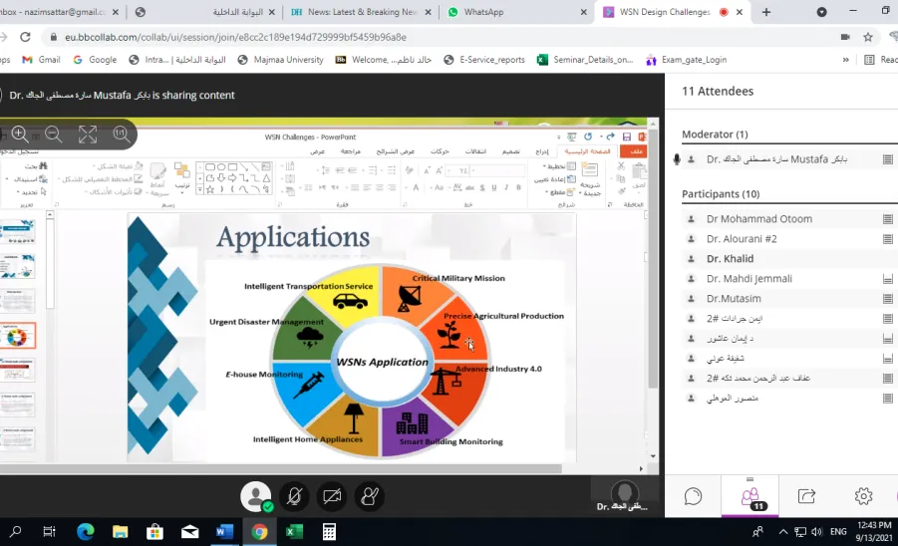Screen dimensions: 898x546
Task: Switch to the Gmail inbox tab
Action: (x=55, y=12)
